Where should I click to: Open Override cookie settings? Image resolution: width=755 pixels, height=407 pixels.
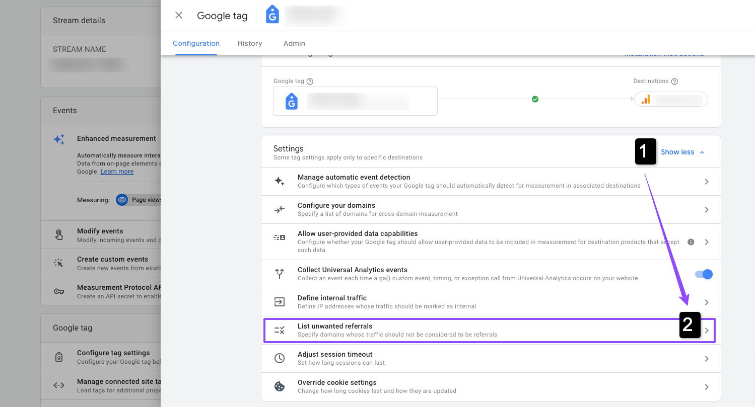[491, 386]
